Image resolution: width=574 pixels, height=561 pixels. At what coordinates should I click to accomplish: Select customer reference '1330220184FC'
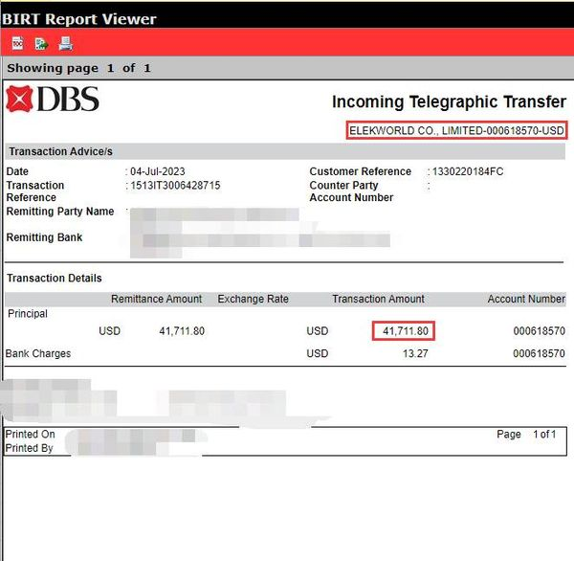click(x=468, y=171)
